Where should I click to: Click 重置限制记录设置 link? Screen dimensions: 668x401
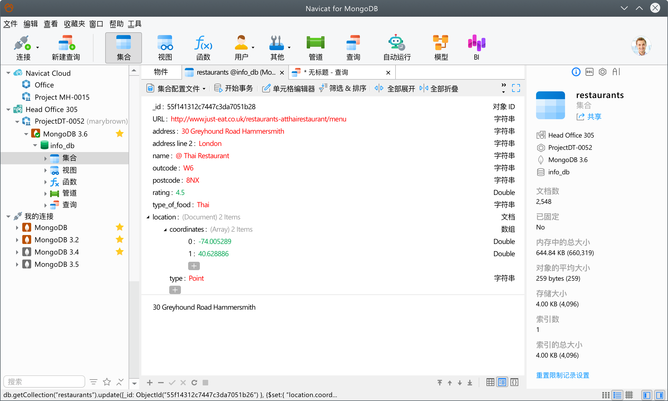click(563, 375)
